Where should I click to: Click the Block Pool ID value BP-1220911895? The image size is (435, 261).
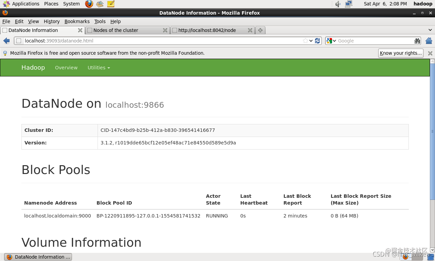point(149,216)
